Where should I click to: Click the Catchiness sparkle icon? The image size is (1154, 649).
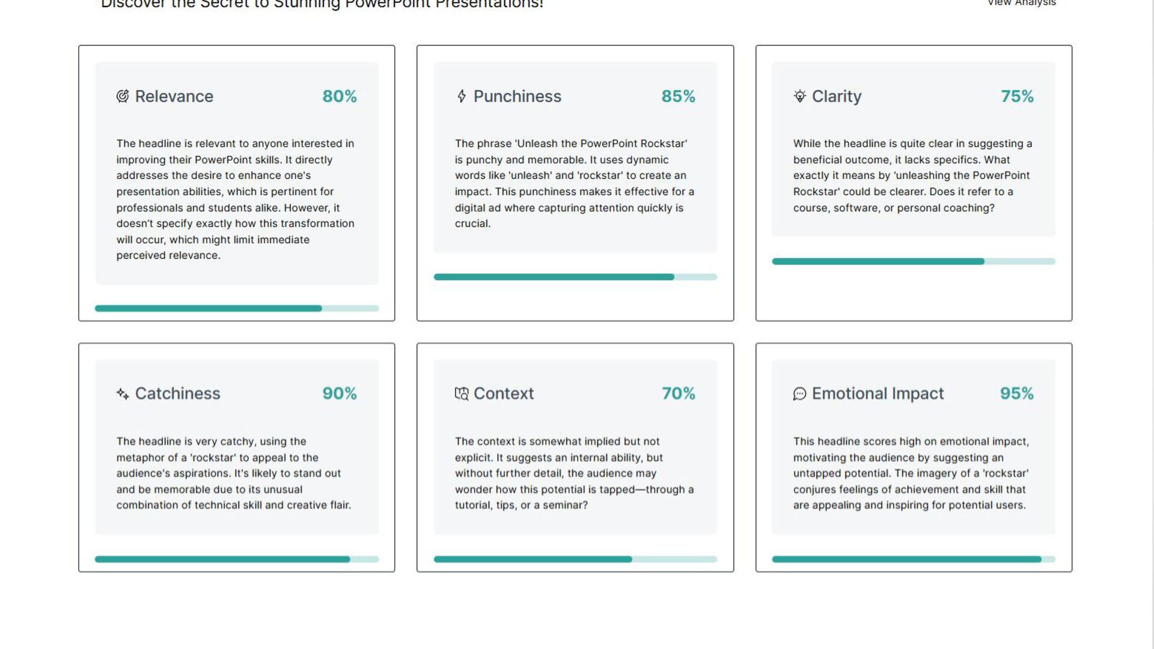pos(123,394)
